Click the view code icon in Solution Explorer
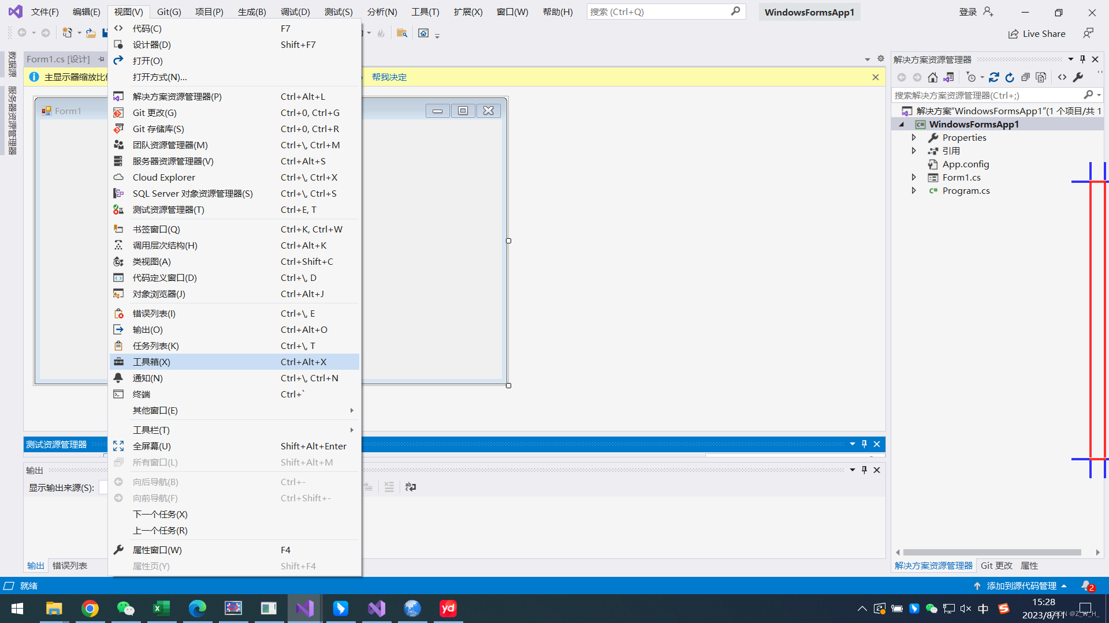Viewport: 1109px width, 623px height. 1062,77
